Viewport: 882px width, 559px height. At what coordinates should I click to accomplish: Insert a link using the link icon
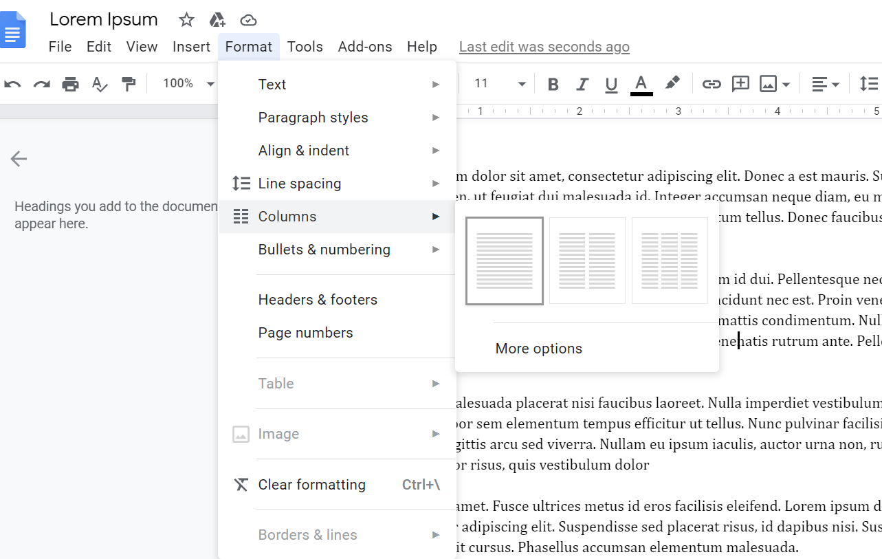point(712,83)
